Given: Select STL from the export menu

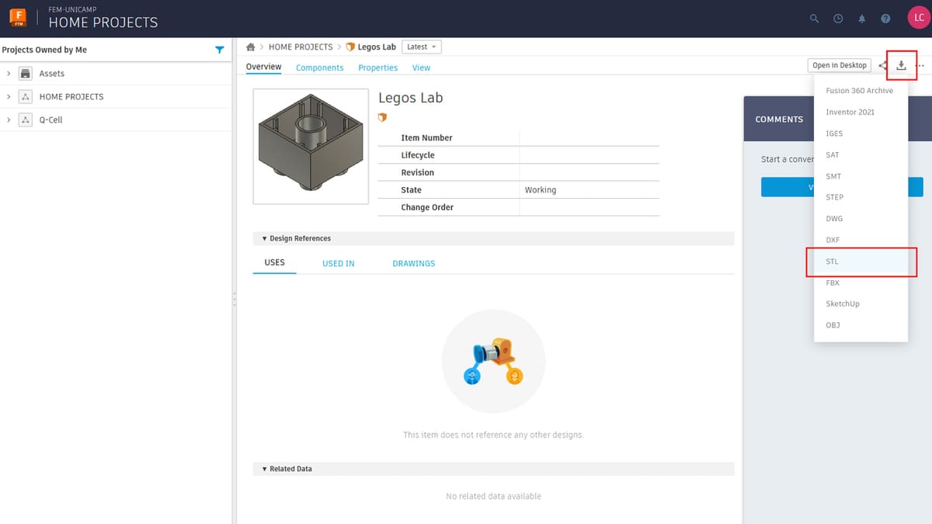Looking at the screenshot, I should pos(861,262).
